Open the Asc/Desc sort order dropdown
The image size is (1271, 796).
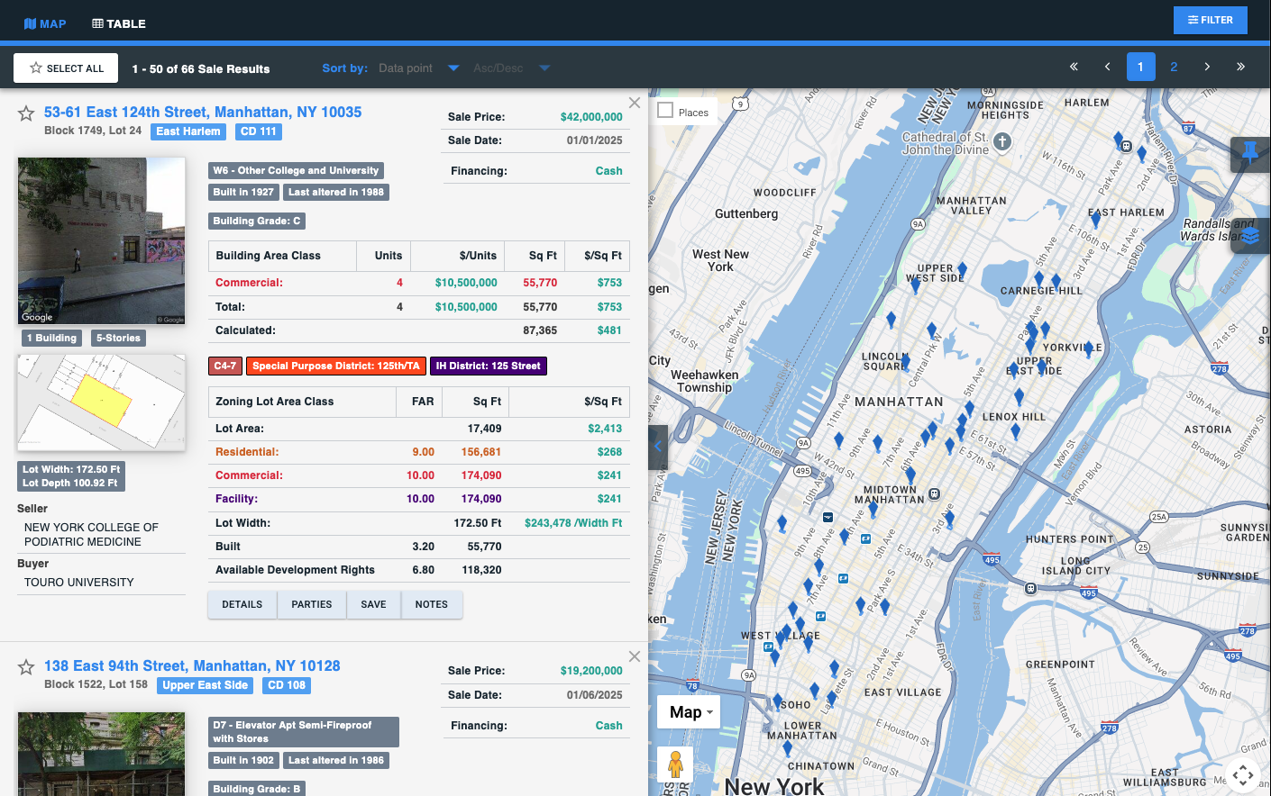[511, 68]
